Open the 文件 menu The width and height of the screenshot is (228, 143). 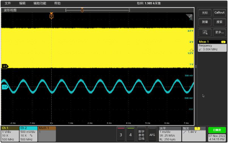coord(8,3)
